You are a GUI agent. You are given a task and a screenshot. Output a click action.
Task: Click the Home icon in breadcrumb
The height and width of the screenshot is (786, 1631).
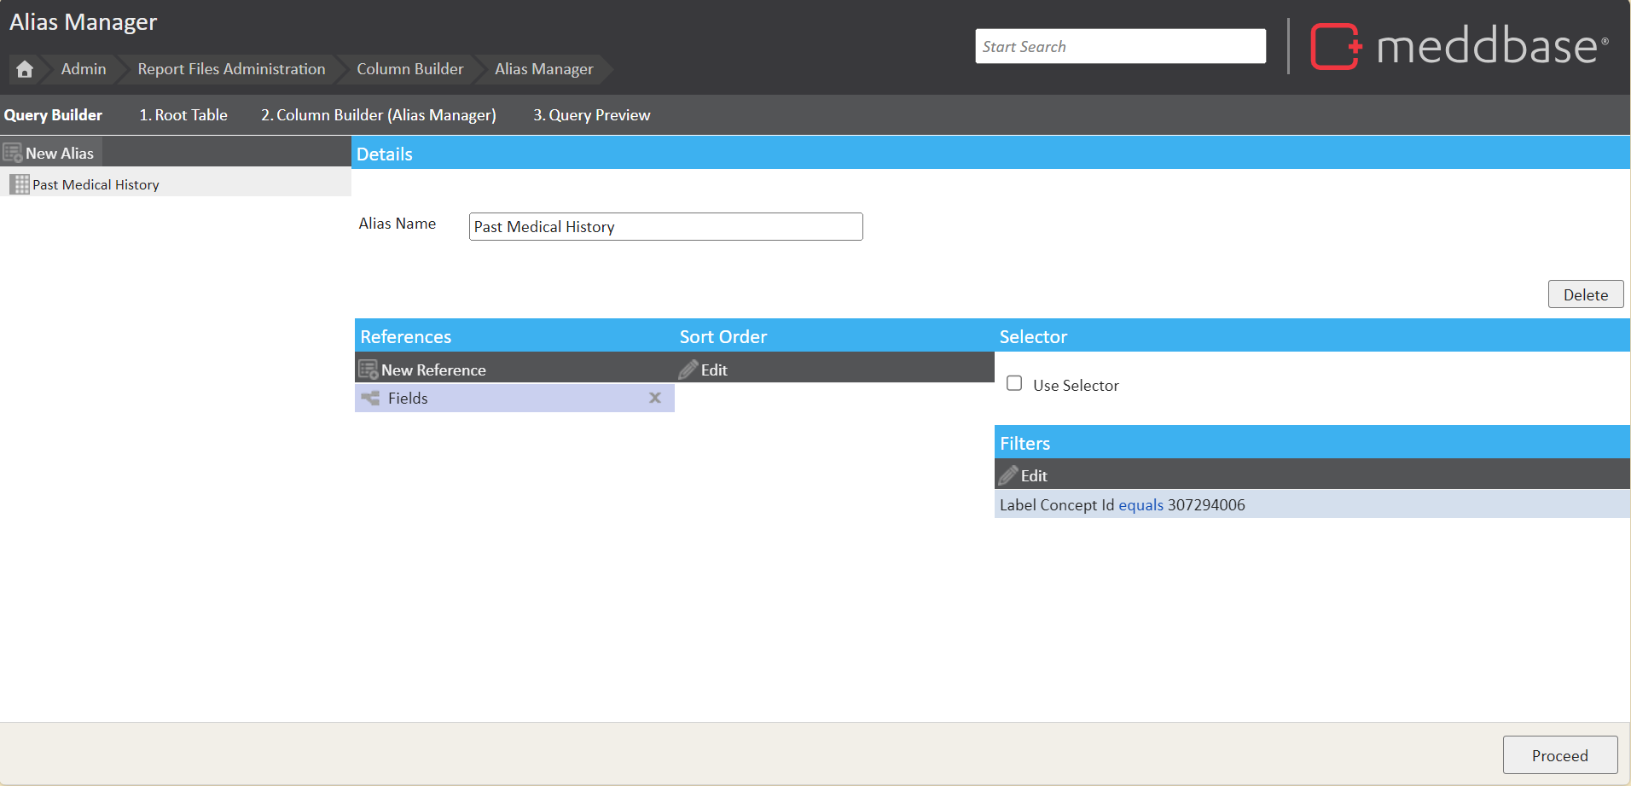25,69
